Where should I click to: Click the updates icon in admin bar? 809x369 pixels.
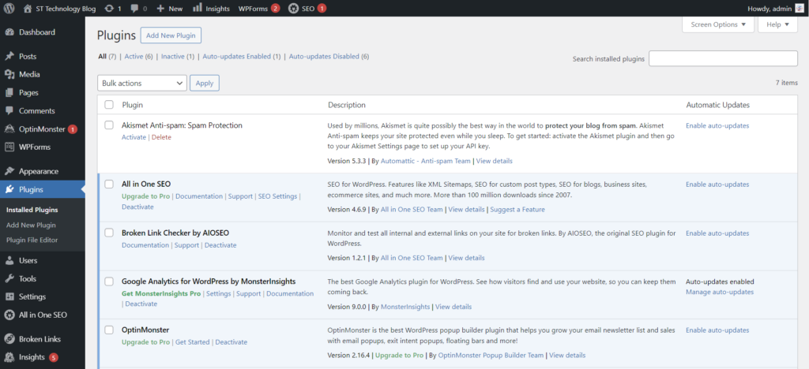pyautogui.click(x=109, y=8)
